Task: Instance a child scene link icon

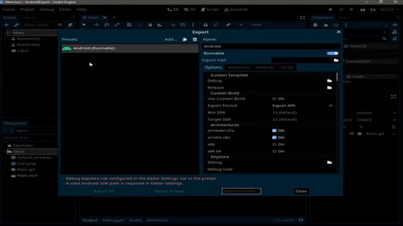Action: [16, 25]
